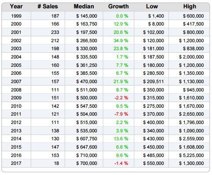The width and height of the screenshot is (212, 175).
Task: Select the 13.6 % growth for 2014
Action: tap(121, 139)
